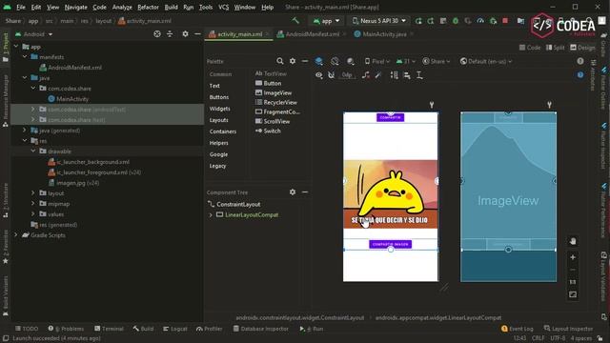
Task: Click the project panel scroll-from-source target icon
Action: pos(157,34)
